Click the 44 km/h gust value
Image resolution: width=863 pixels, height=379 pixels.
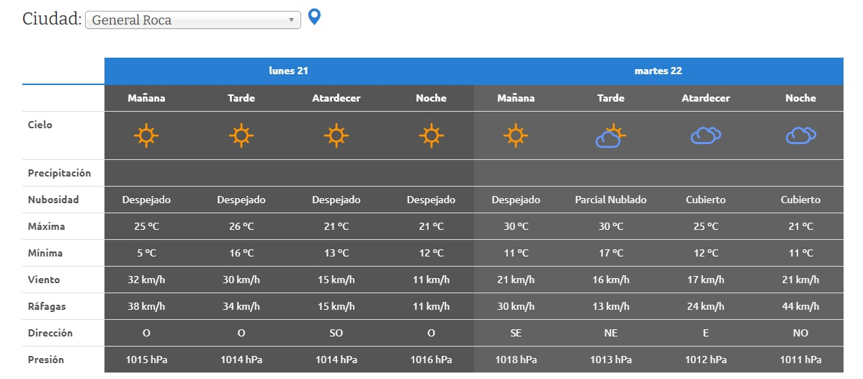pos(800,306)
